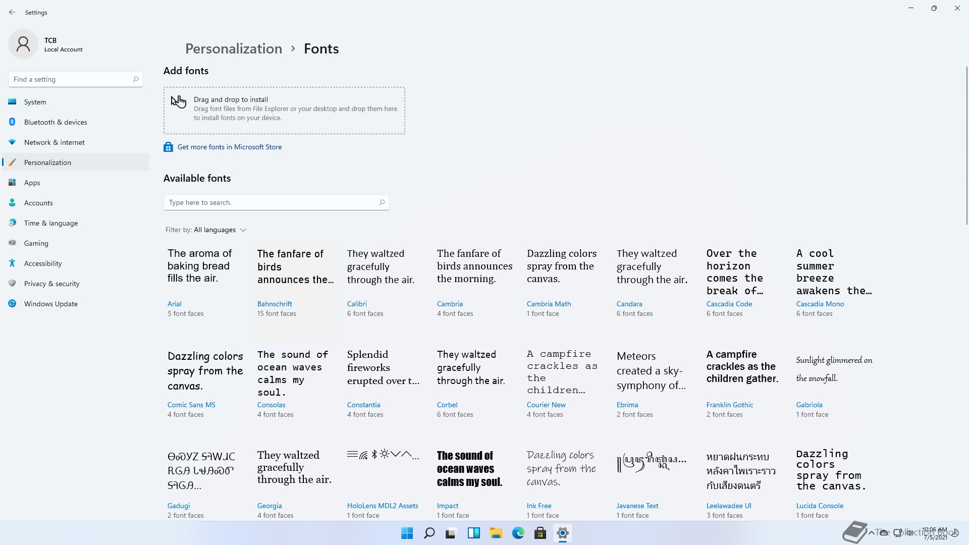
Task: Open the Gabriola font link
Action: click(x=809, y=405)
